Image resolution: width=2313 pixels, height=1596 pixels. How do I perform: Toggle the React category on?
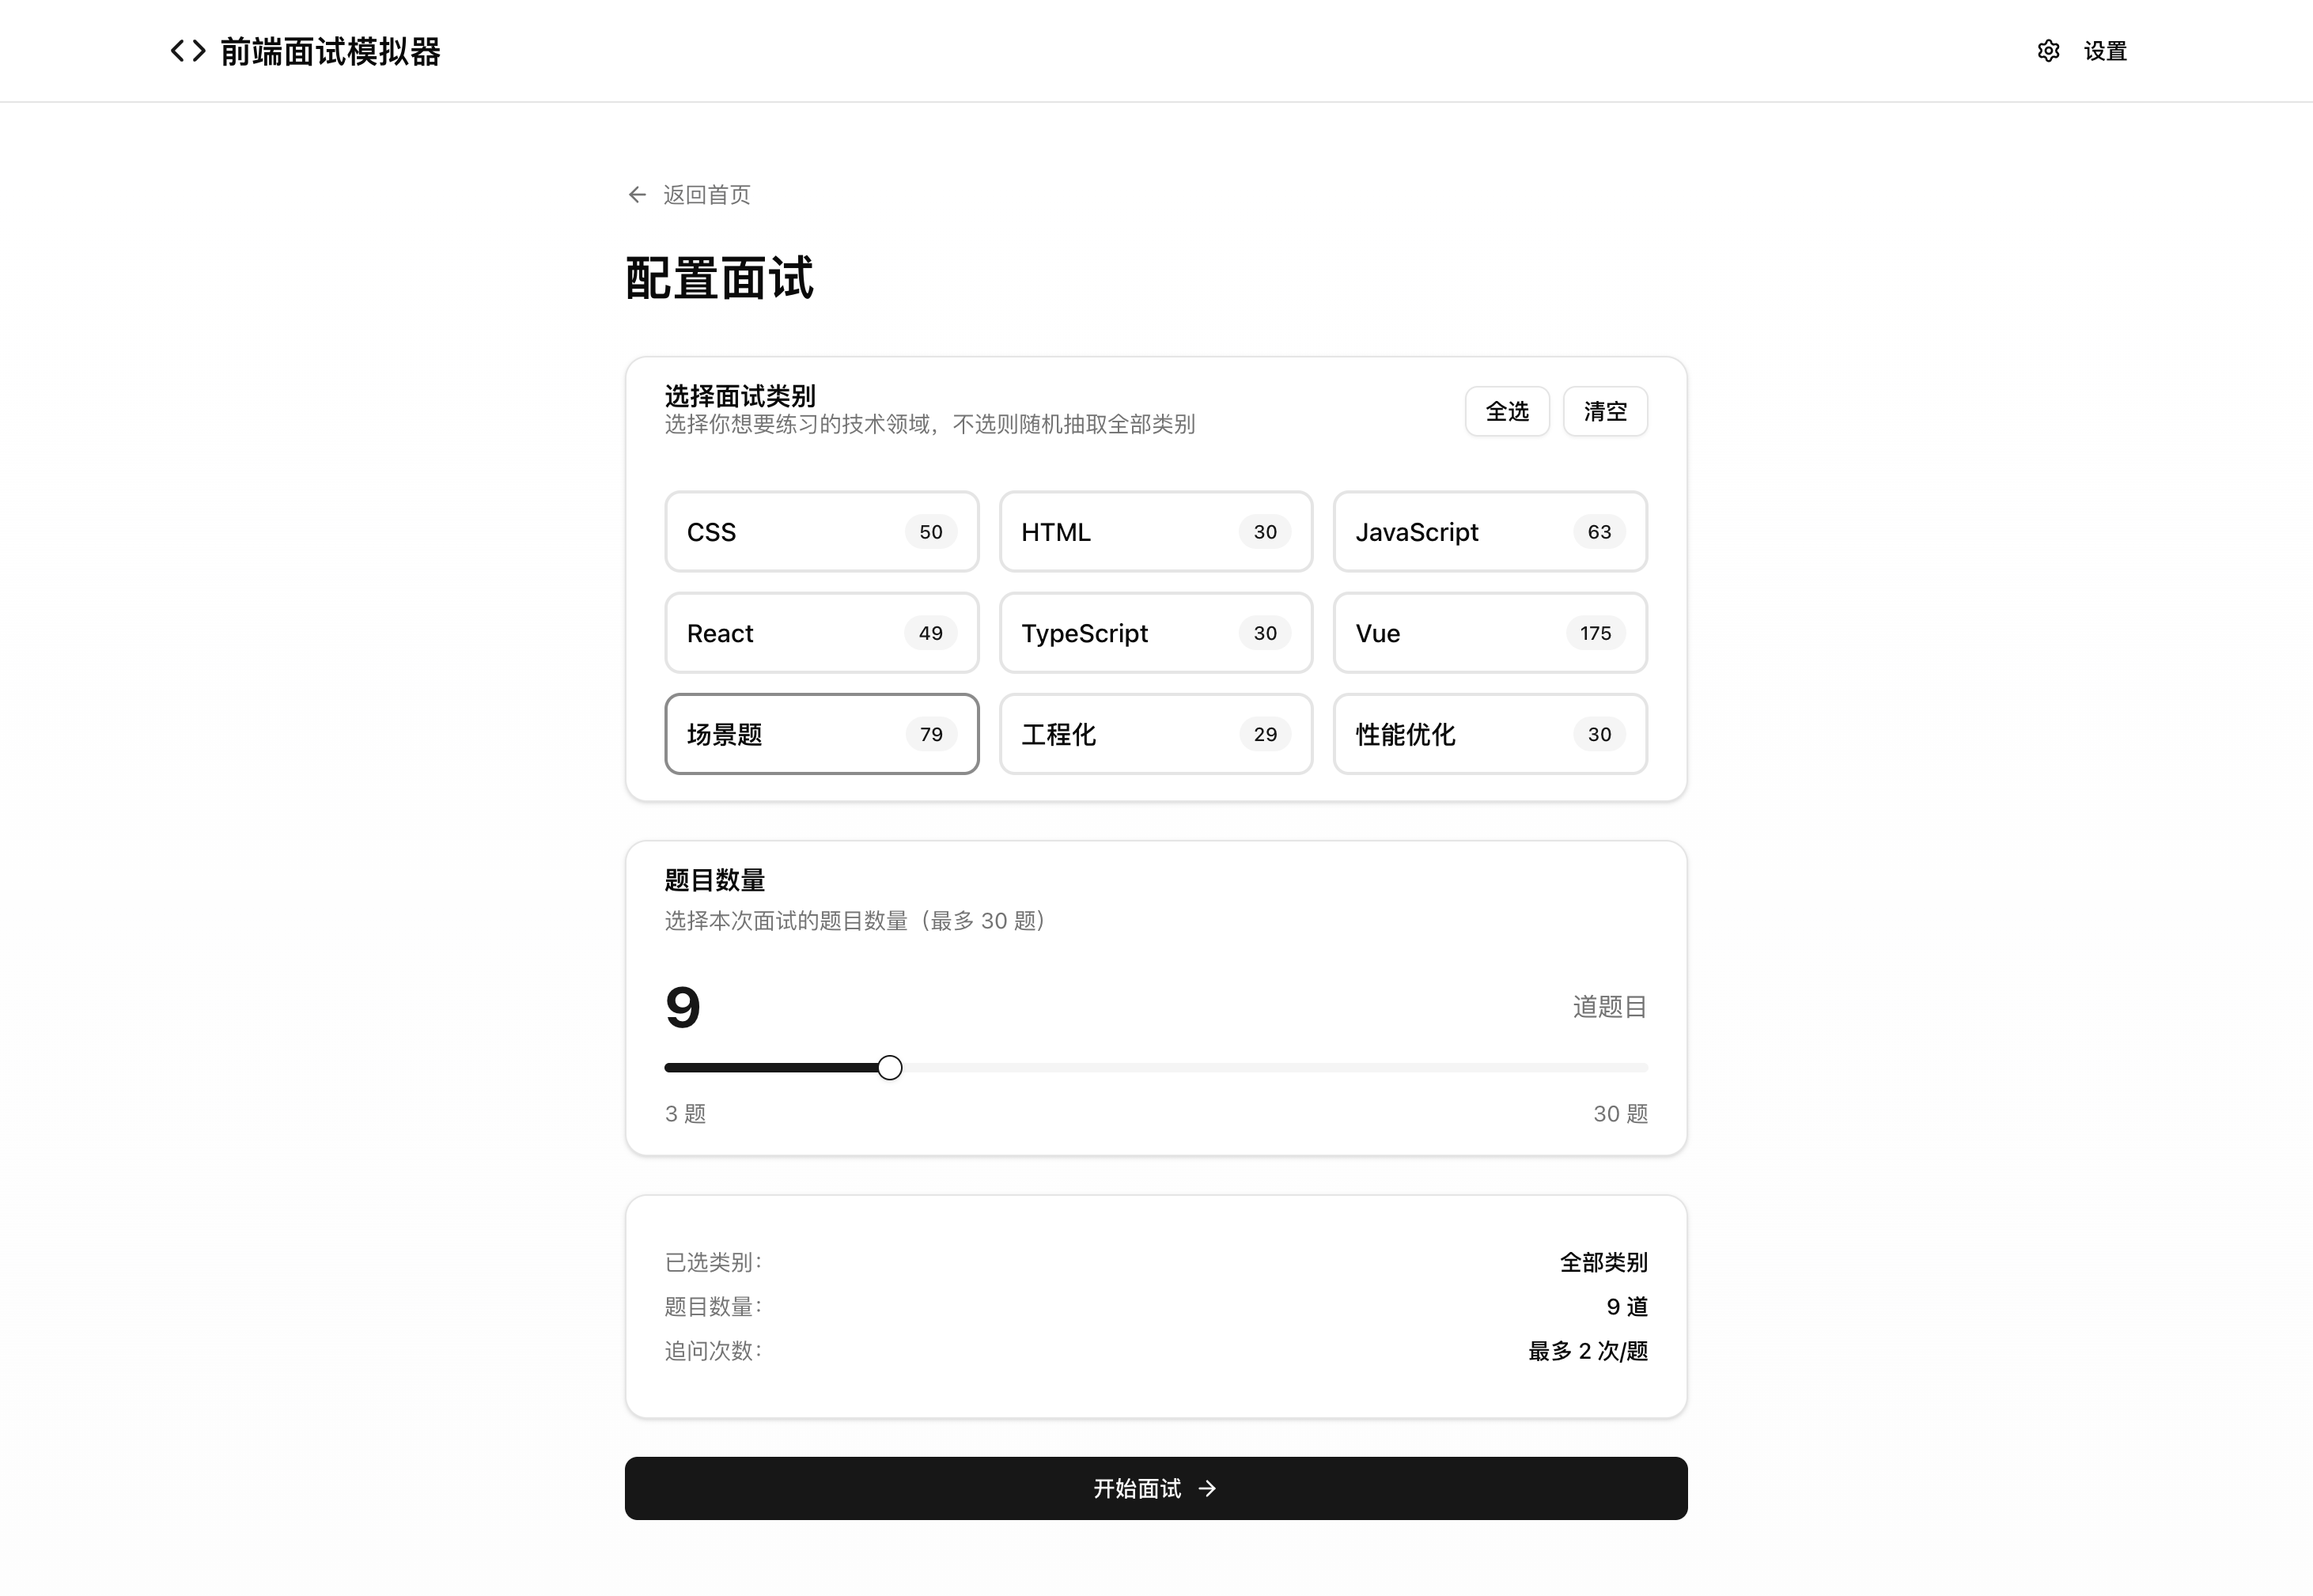pos(820,633)
